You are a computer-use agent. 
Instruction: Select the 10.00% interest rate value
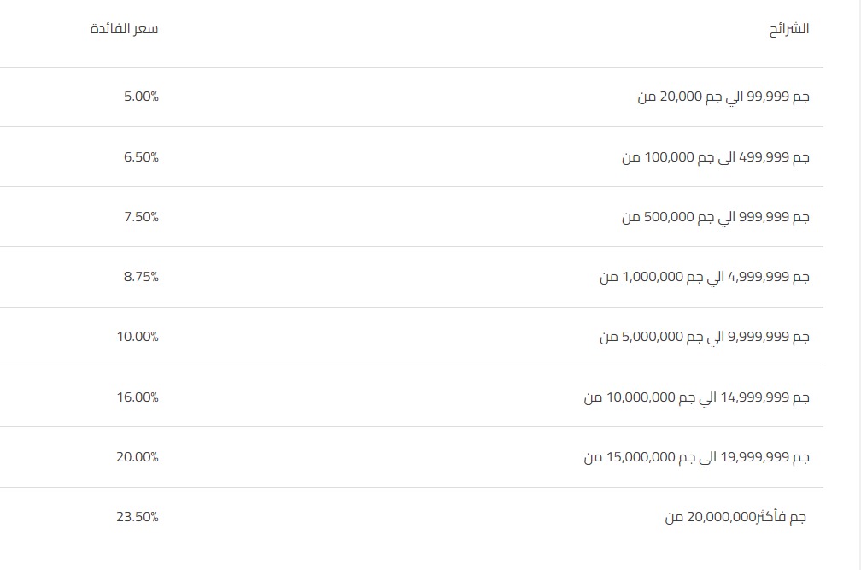[138, 337]
